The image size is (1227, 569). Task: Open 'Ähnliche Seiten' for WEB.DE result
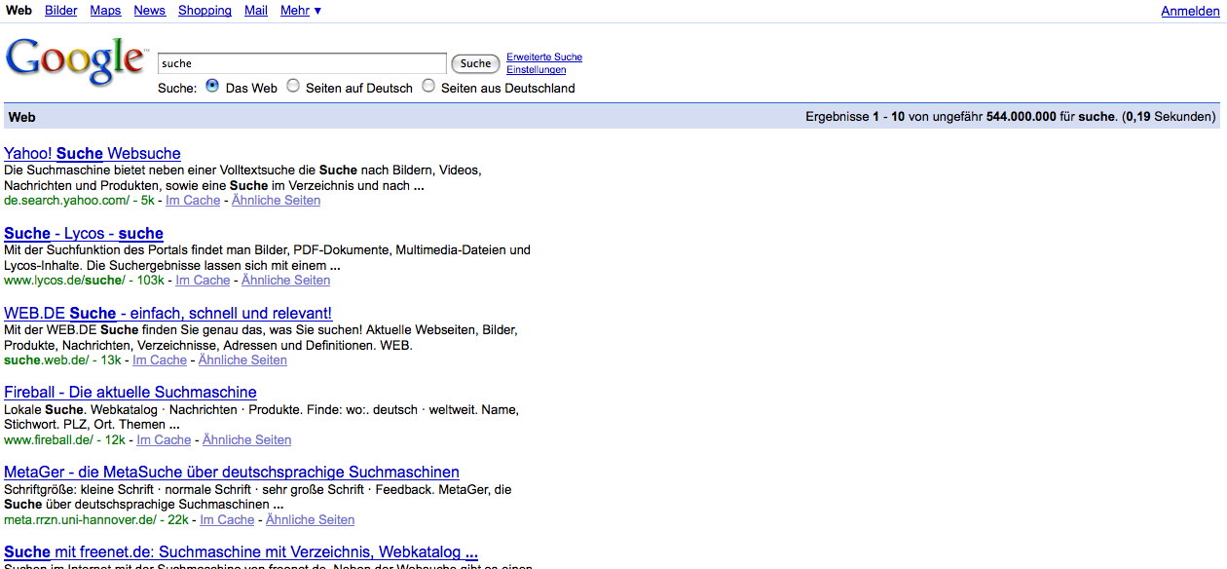(242, 360)
